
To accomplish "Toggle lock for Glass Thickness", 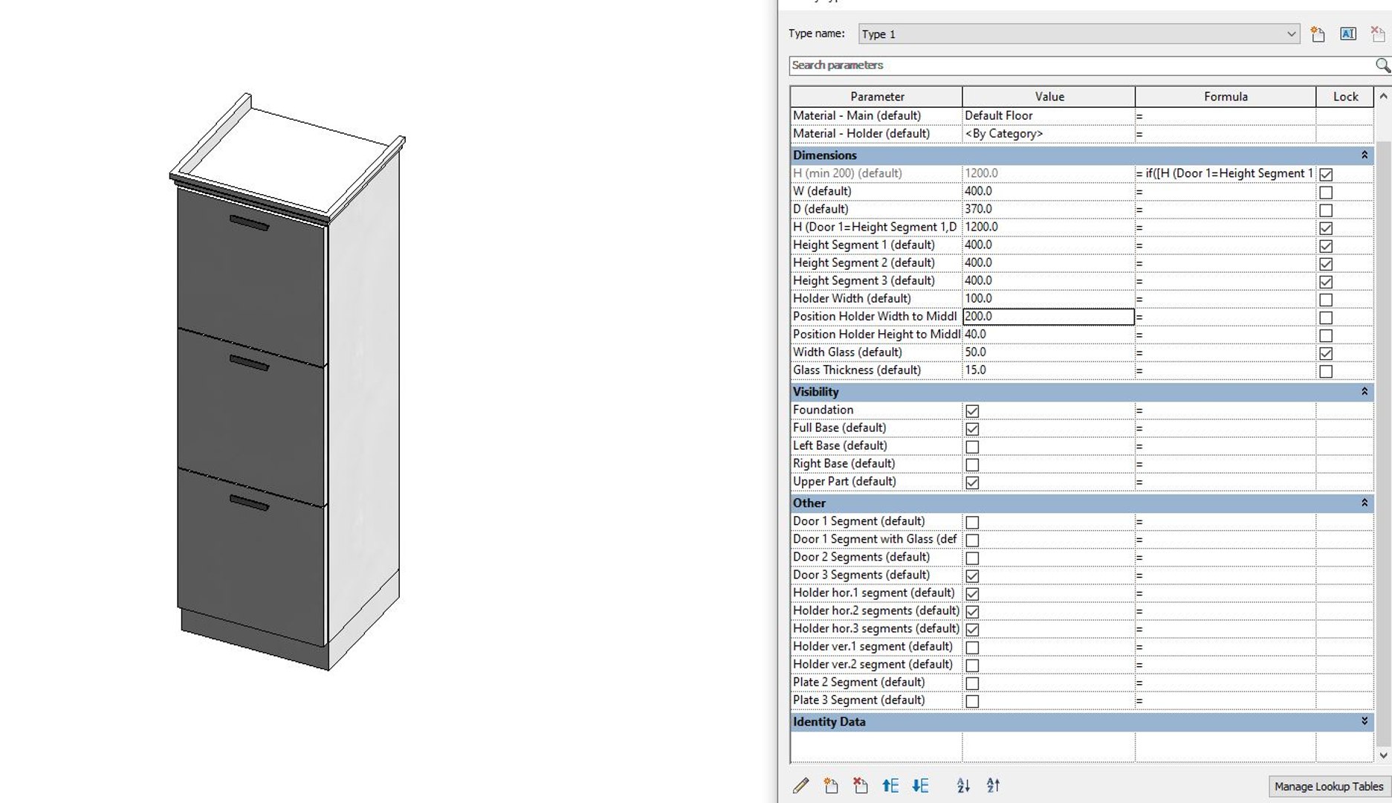I will coord(1326,371).
